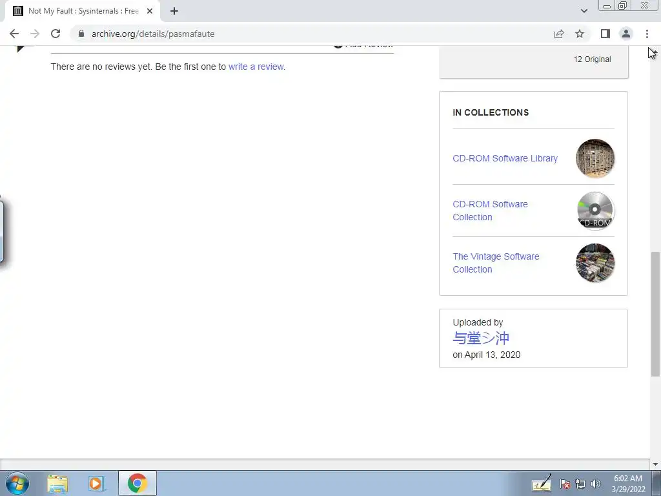Image resolution: width=661 pixels, height=496 pixels.
Task: Click the vertical scrollbar thumb
Action: (655, 315)
